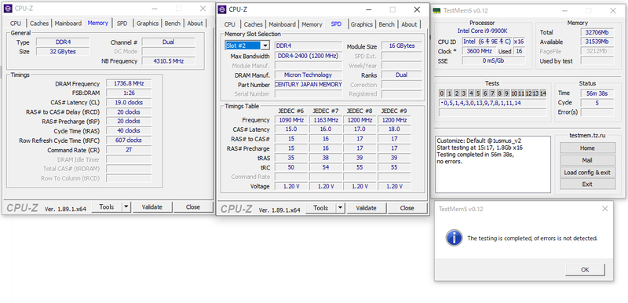Open Memory tab in SPD CPU-Z window

tap(312, 24)
